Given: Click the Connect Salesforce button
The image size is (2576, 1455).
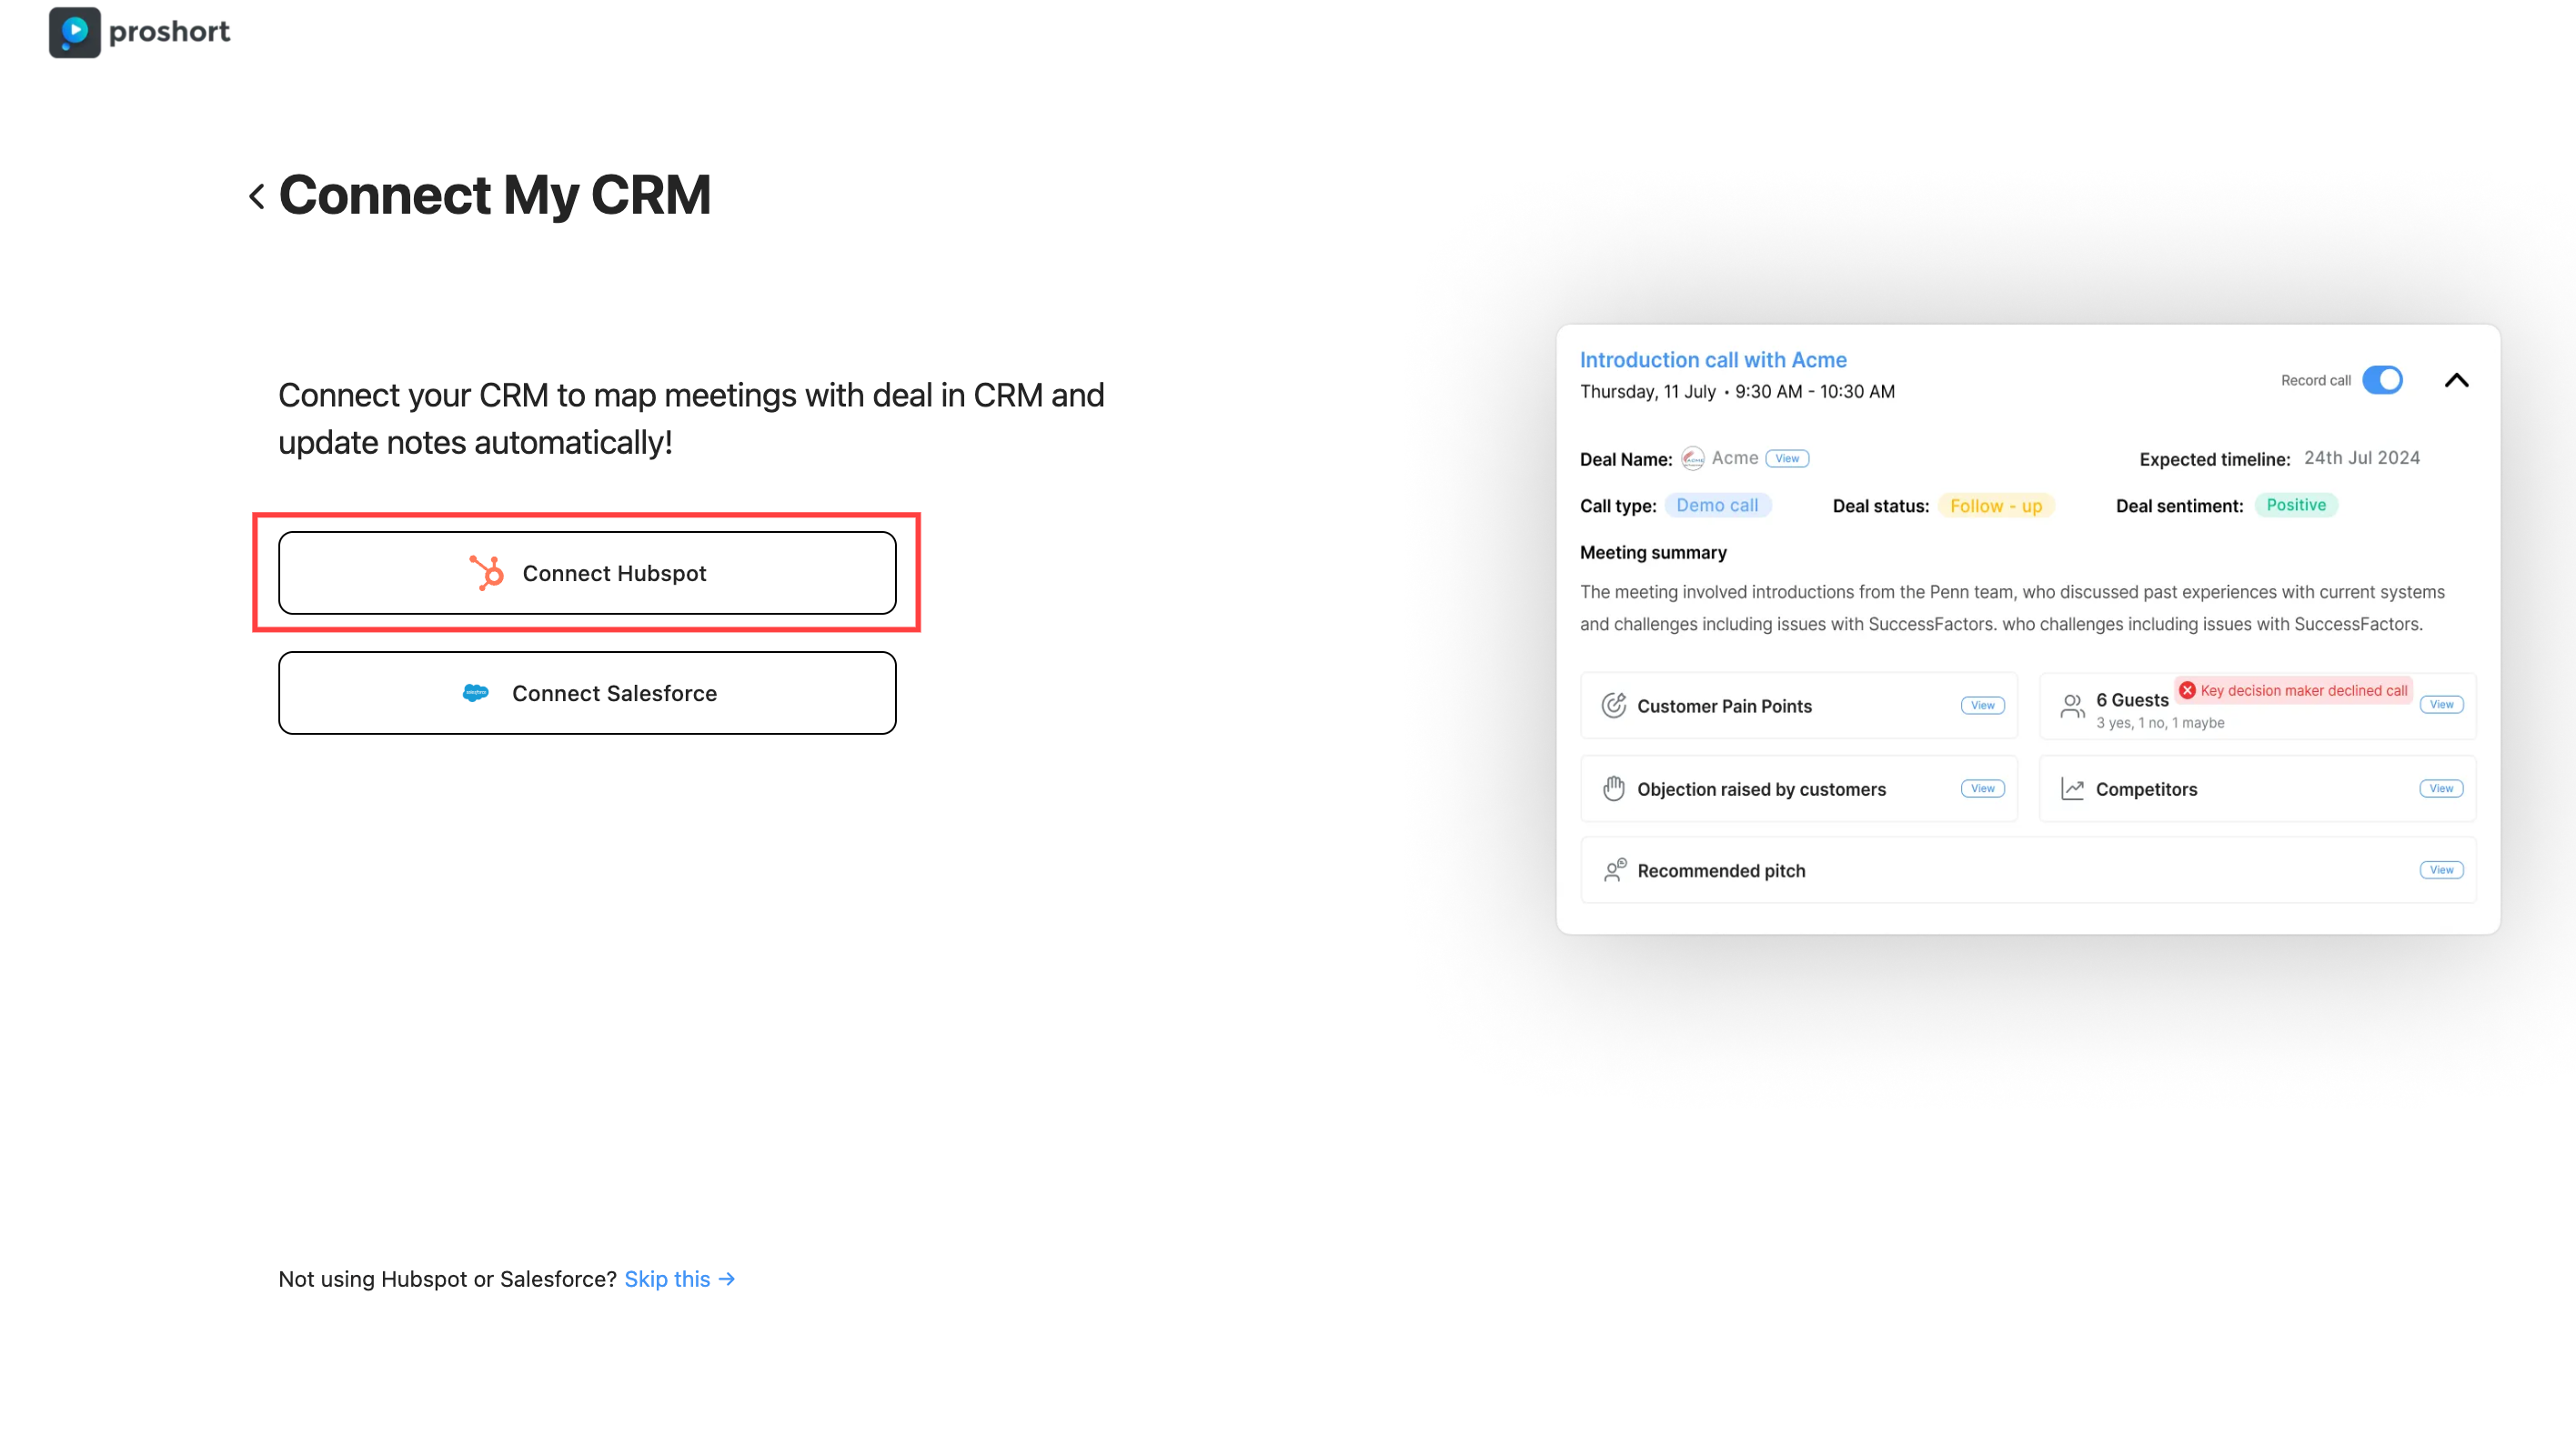Looking at the screenshot, I should [587, 693].
